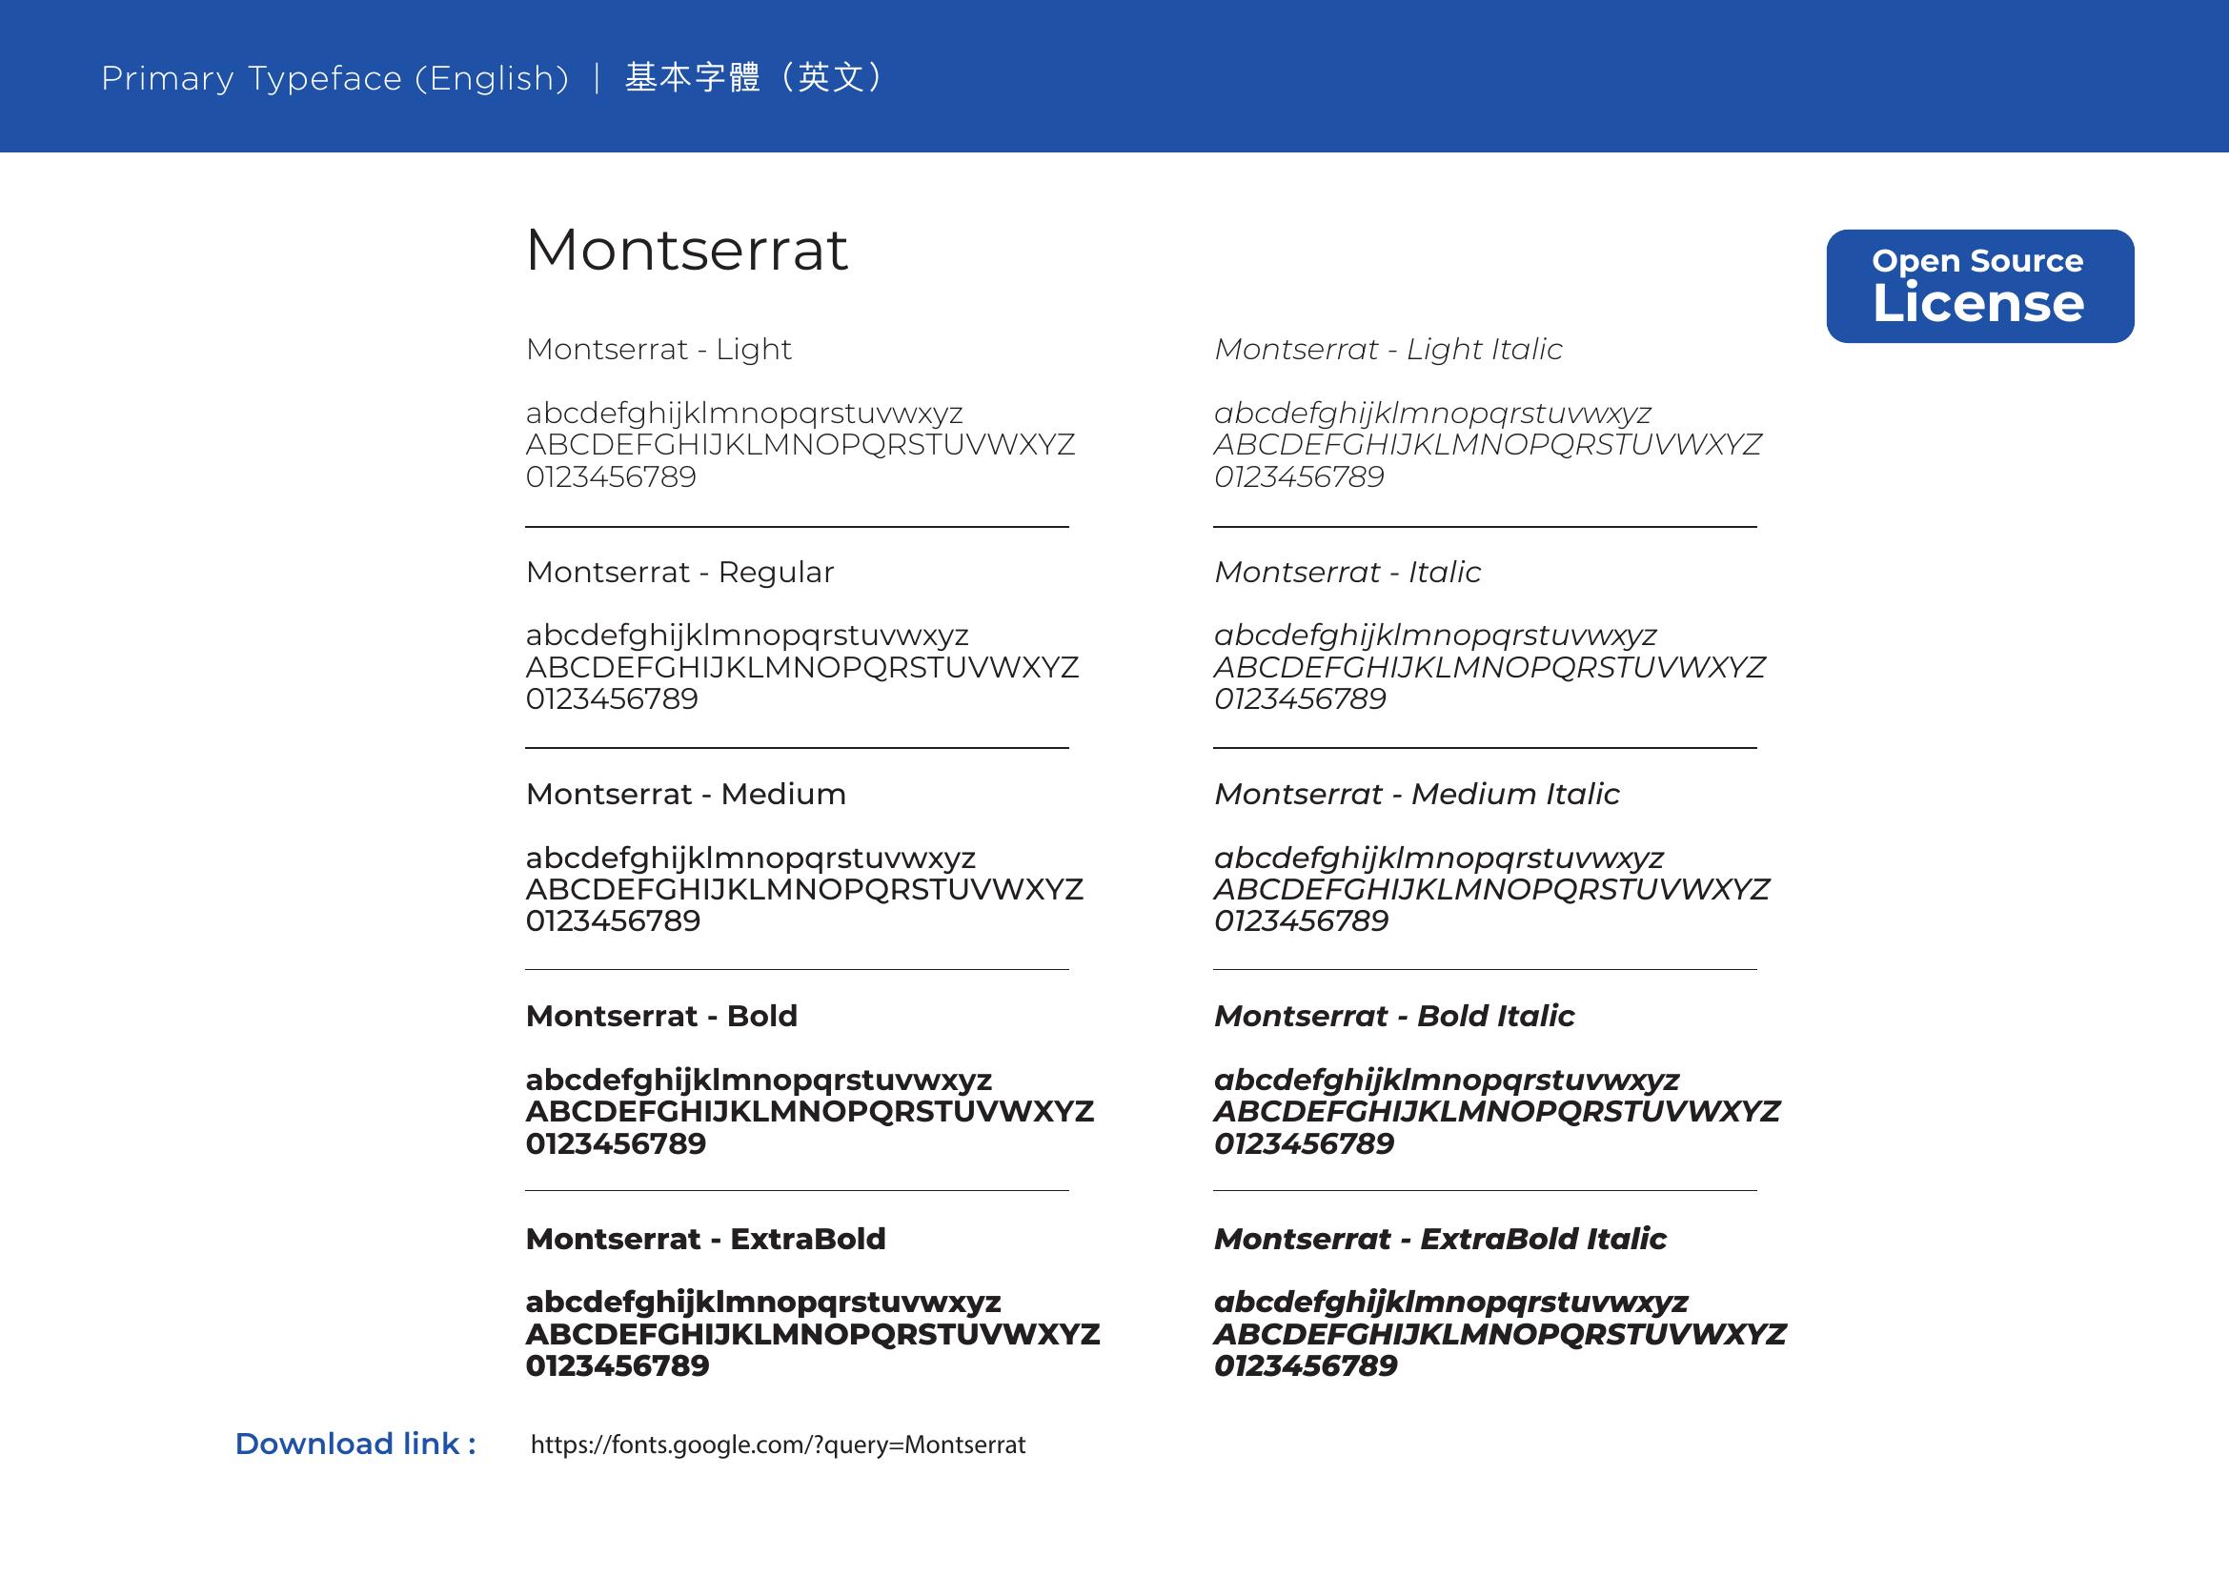Select the "Montserrat - ExtraBold Italic" label
This screenshot has height=1576, width=2229.
pyautogui.click(x=1440, y=1239)
